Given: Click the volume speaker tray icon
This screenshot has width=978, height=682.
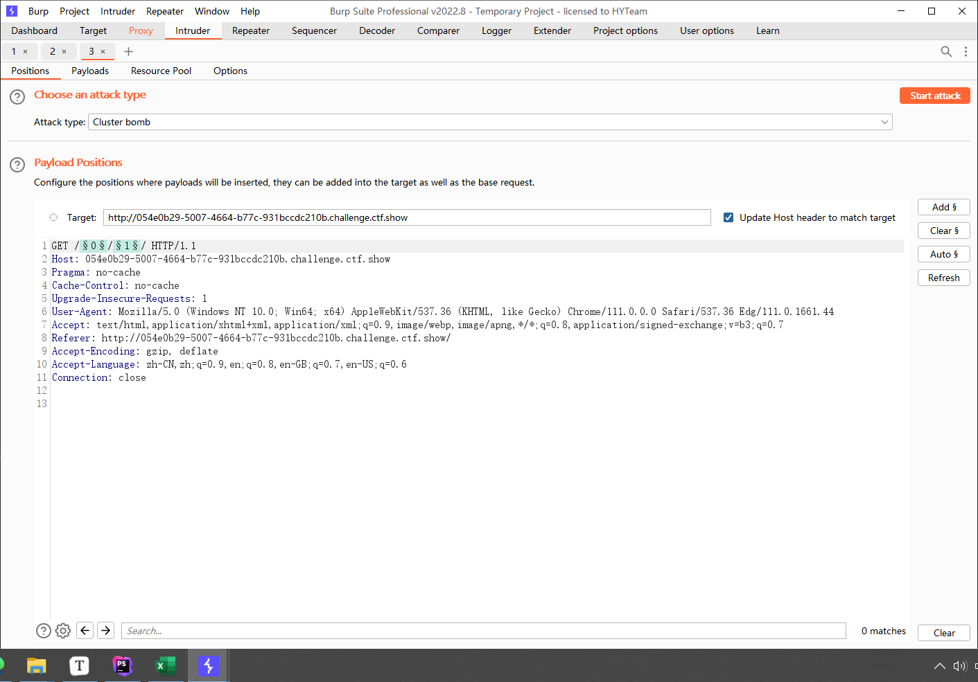Looking at the screenshot, I should point(959,666).
